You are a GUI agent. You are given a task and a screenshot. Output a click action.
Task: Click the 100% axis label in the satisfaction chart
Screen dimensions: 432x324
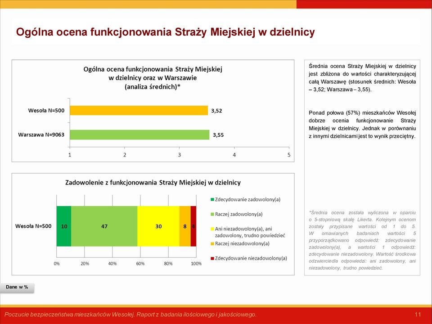[197, 264]
